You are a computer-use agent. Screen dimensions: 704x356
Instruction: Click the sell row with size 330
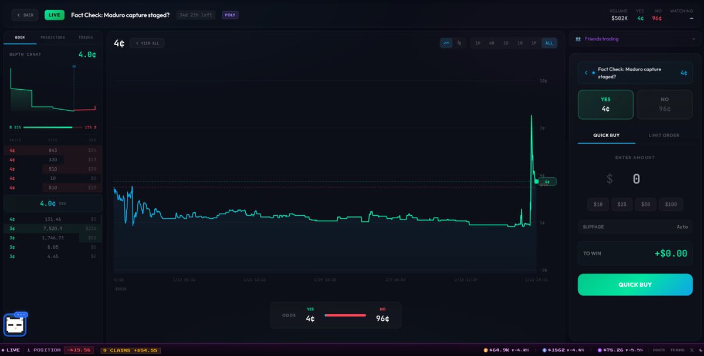(x=53, y=160)
